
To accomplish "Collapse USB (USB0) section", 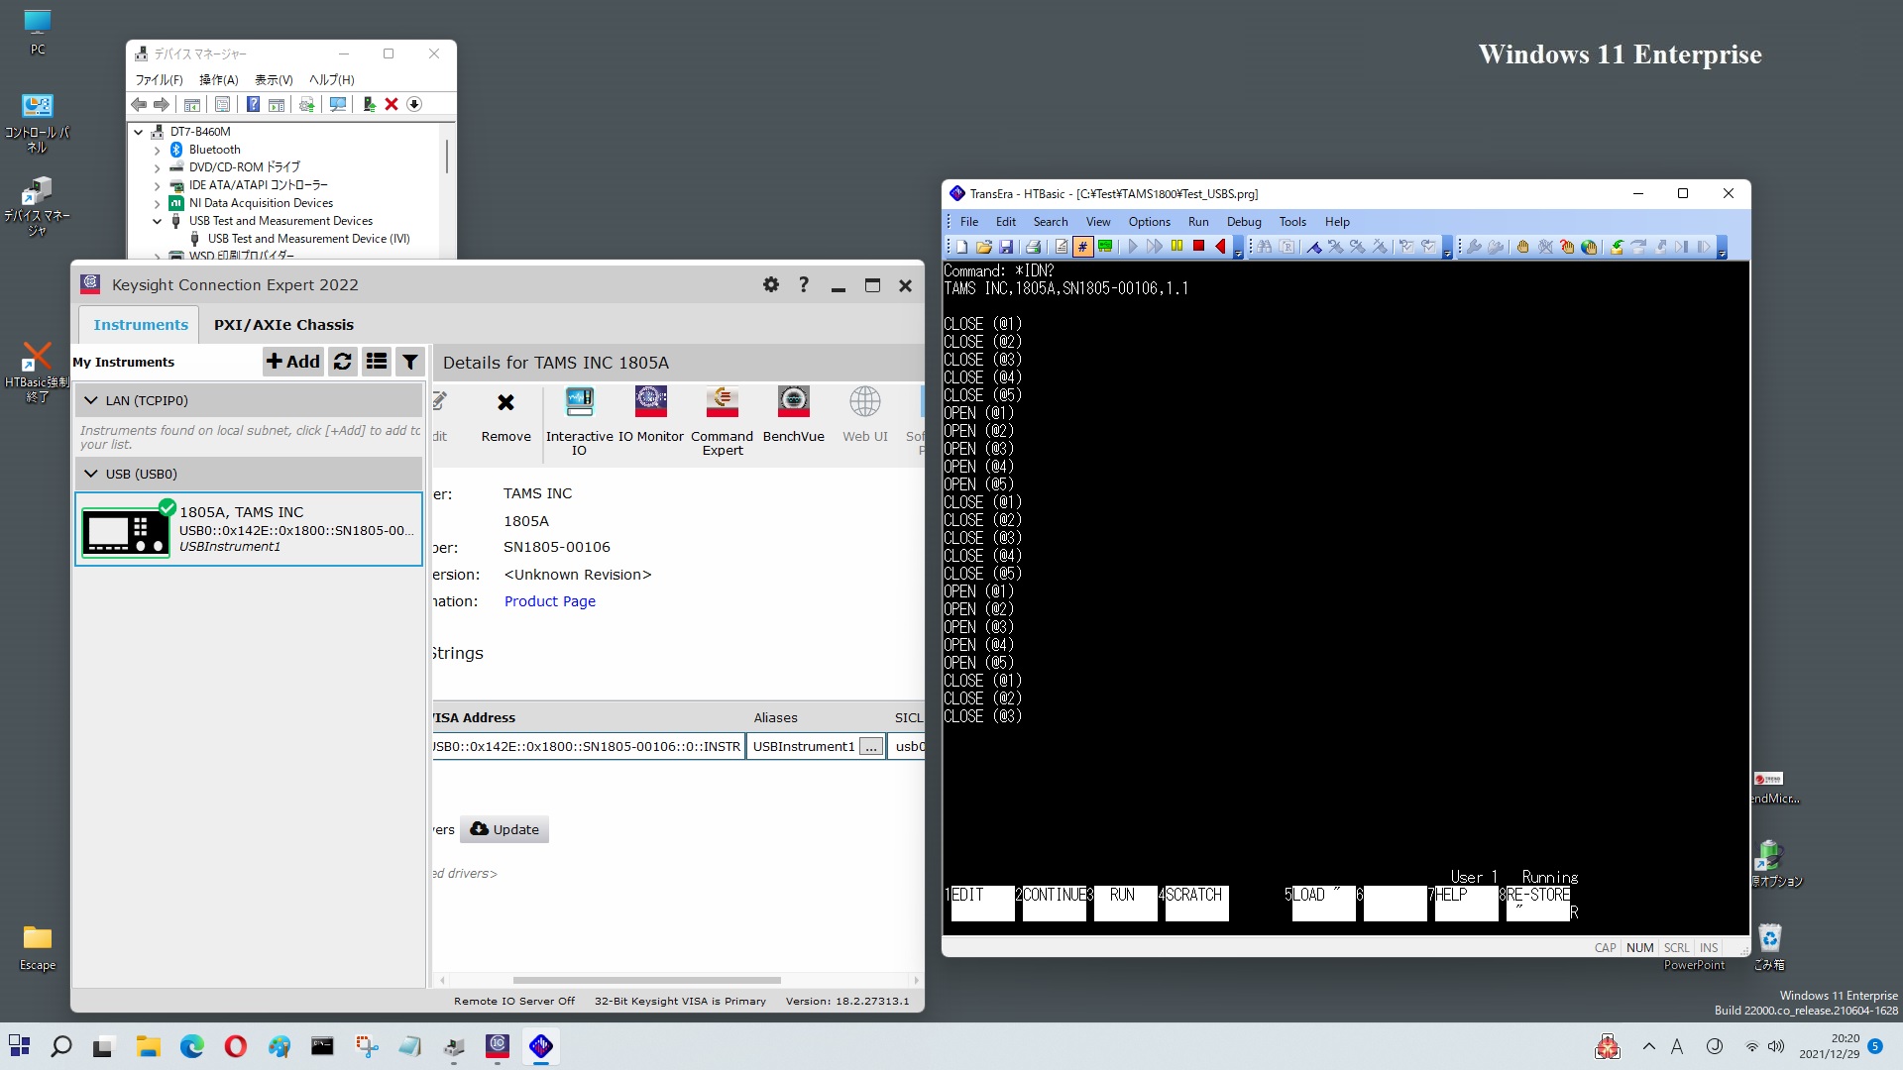I will [91, 474].
